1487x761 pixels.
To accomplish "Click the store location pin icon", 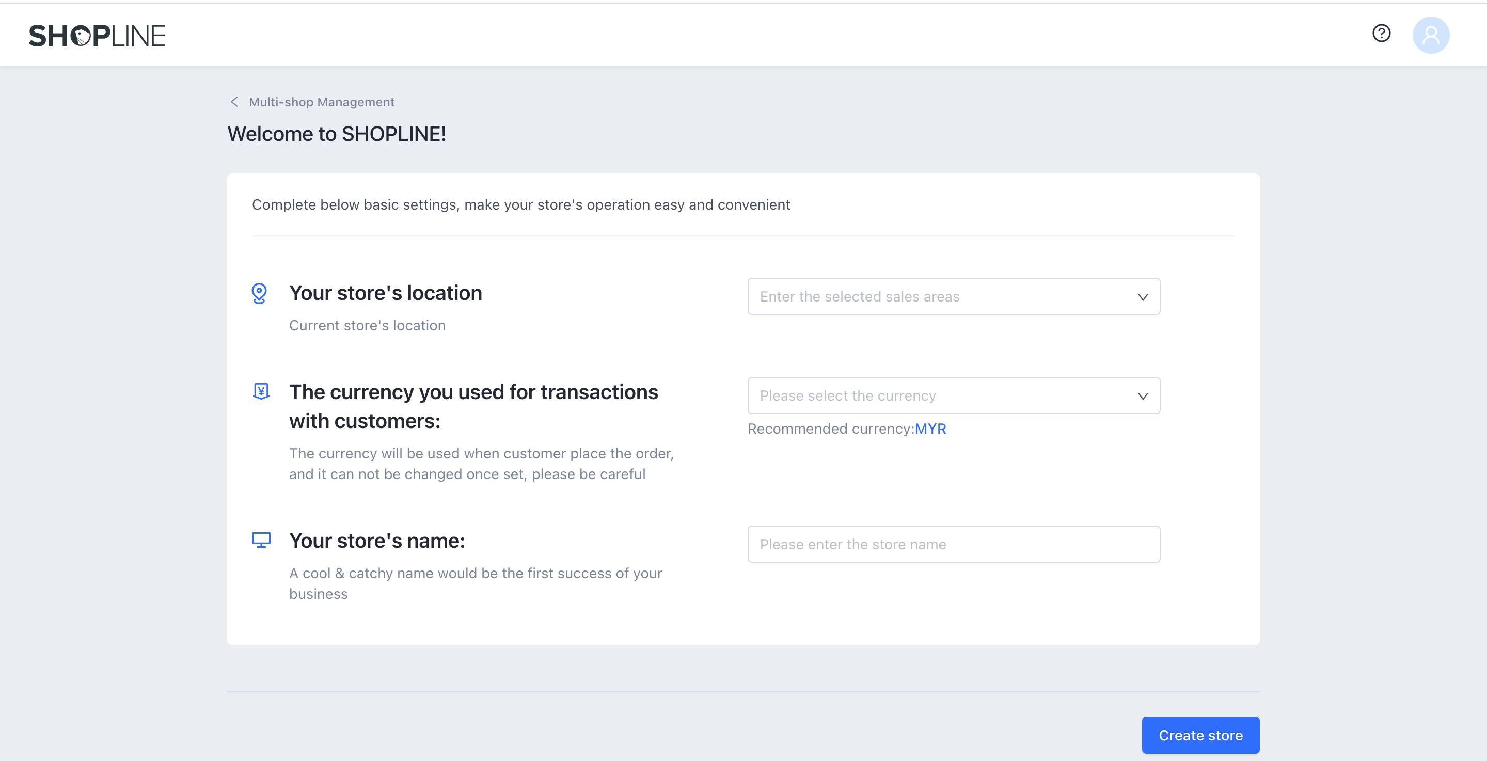I will coord(259,293).
